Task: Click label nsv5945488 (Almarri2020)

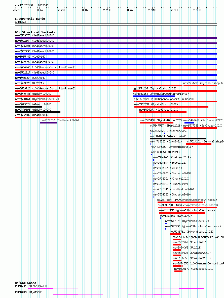Action: [x=33, y=94]
